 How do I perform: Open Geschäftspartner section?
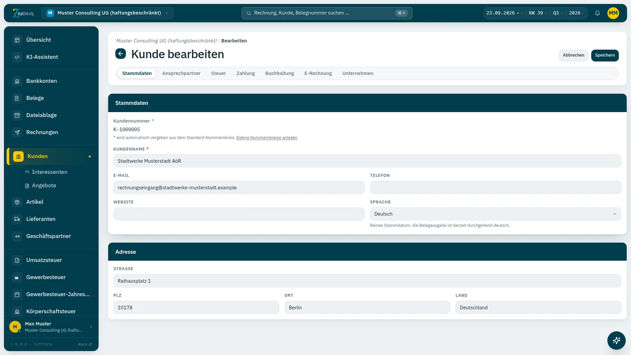[x=51, y=236]
